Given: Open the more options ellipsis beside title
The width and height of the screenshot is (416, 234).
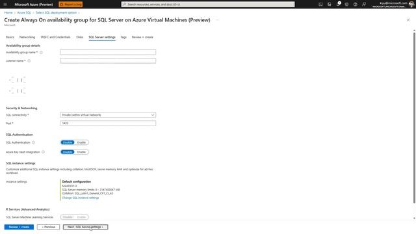Looking at the screenshot, I should tap(217, 20).
